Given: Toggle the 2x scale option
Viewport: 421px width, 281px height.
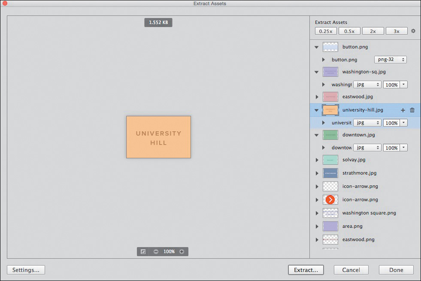Looking at the screenshot, I should tap(373, 31).
